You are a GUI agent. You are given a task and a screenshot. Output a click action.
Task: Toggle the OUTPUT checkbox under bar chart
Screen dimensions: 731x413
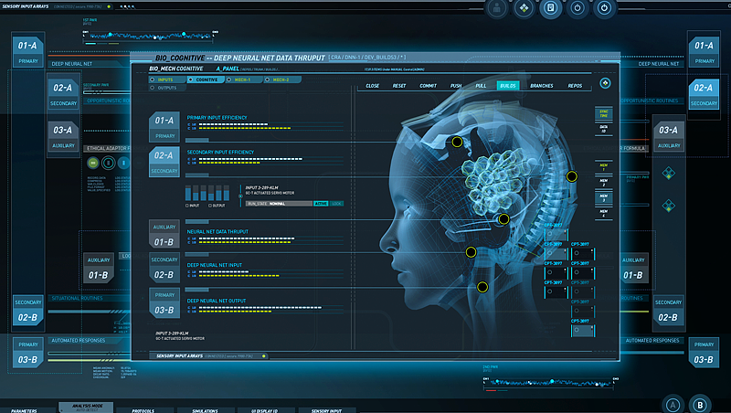tap(212, 206)
